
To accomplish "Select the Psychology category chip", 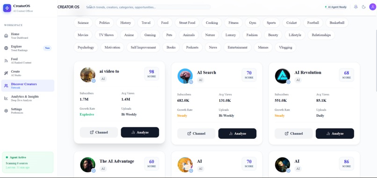I will (86, 47).
